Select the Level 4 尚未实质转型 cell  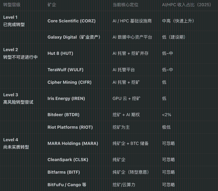point(16,143)
